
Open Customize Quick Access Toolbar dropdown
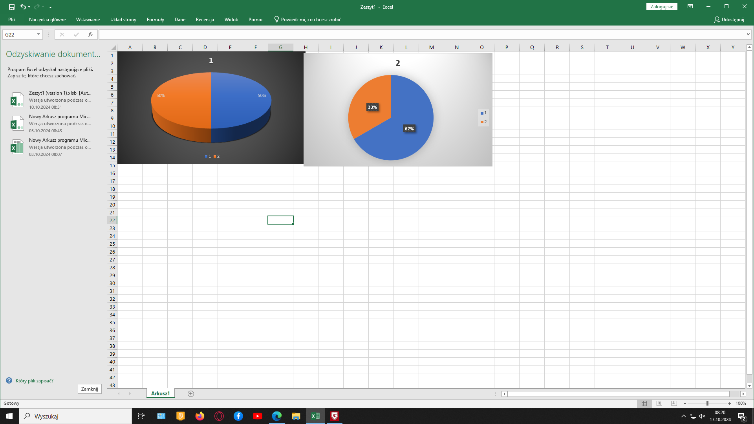[x=50, y=7]
